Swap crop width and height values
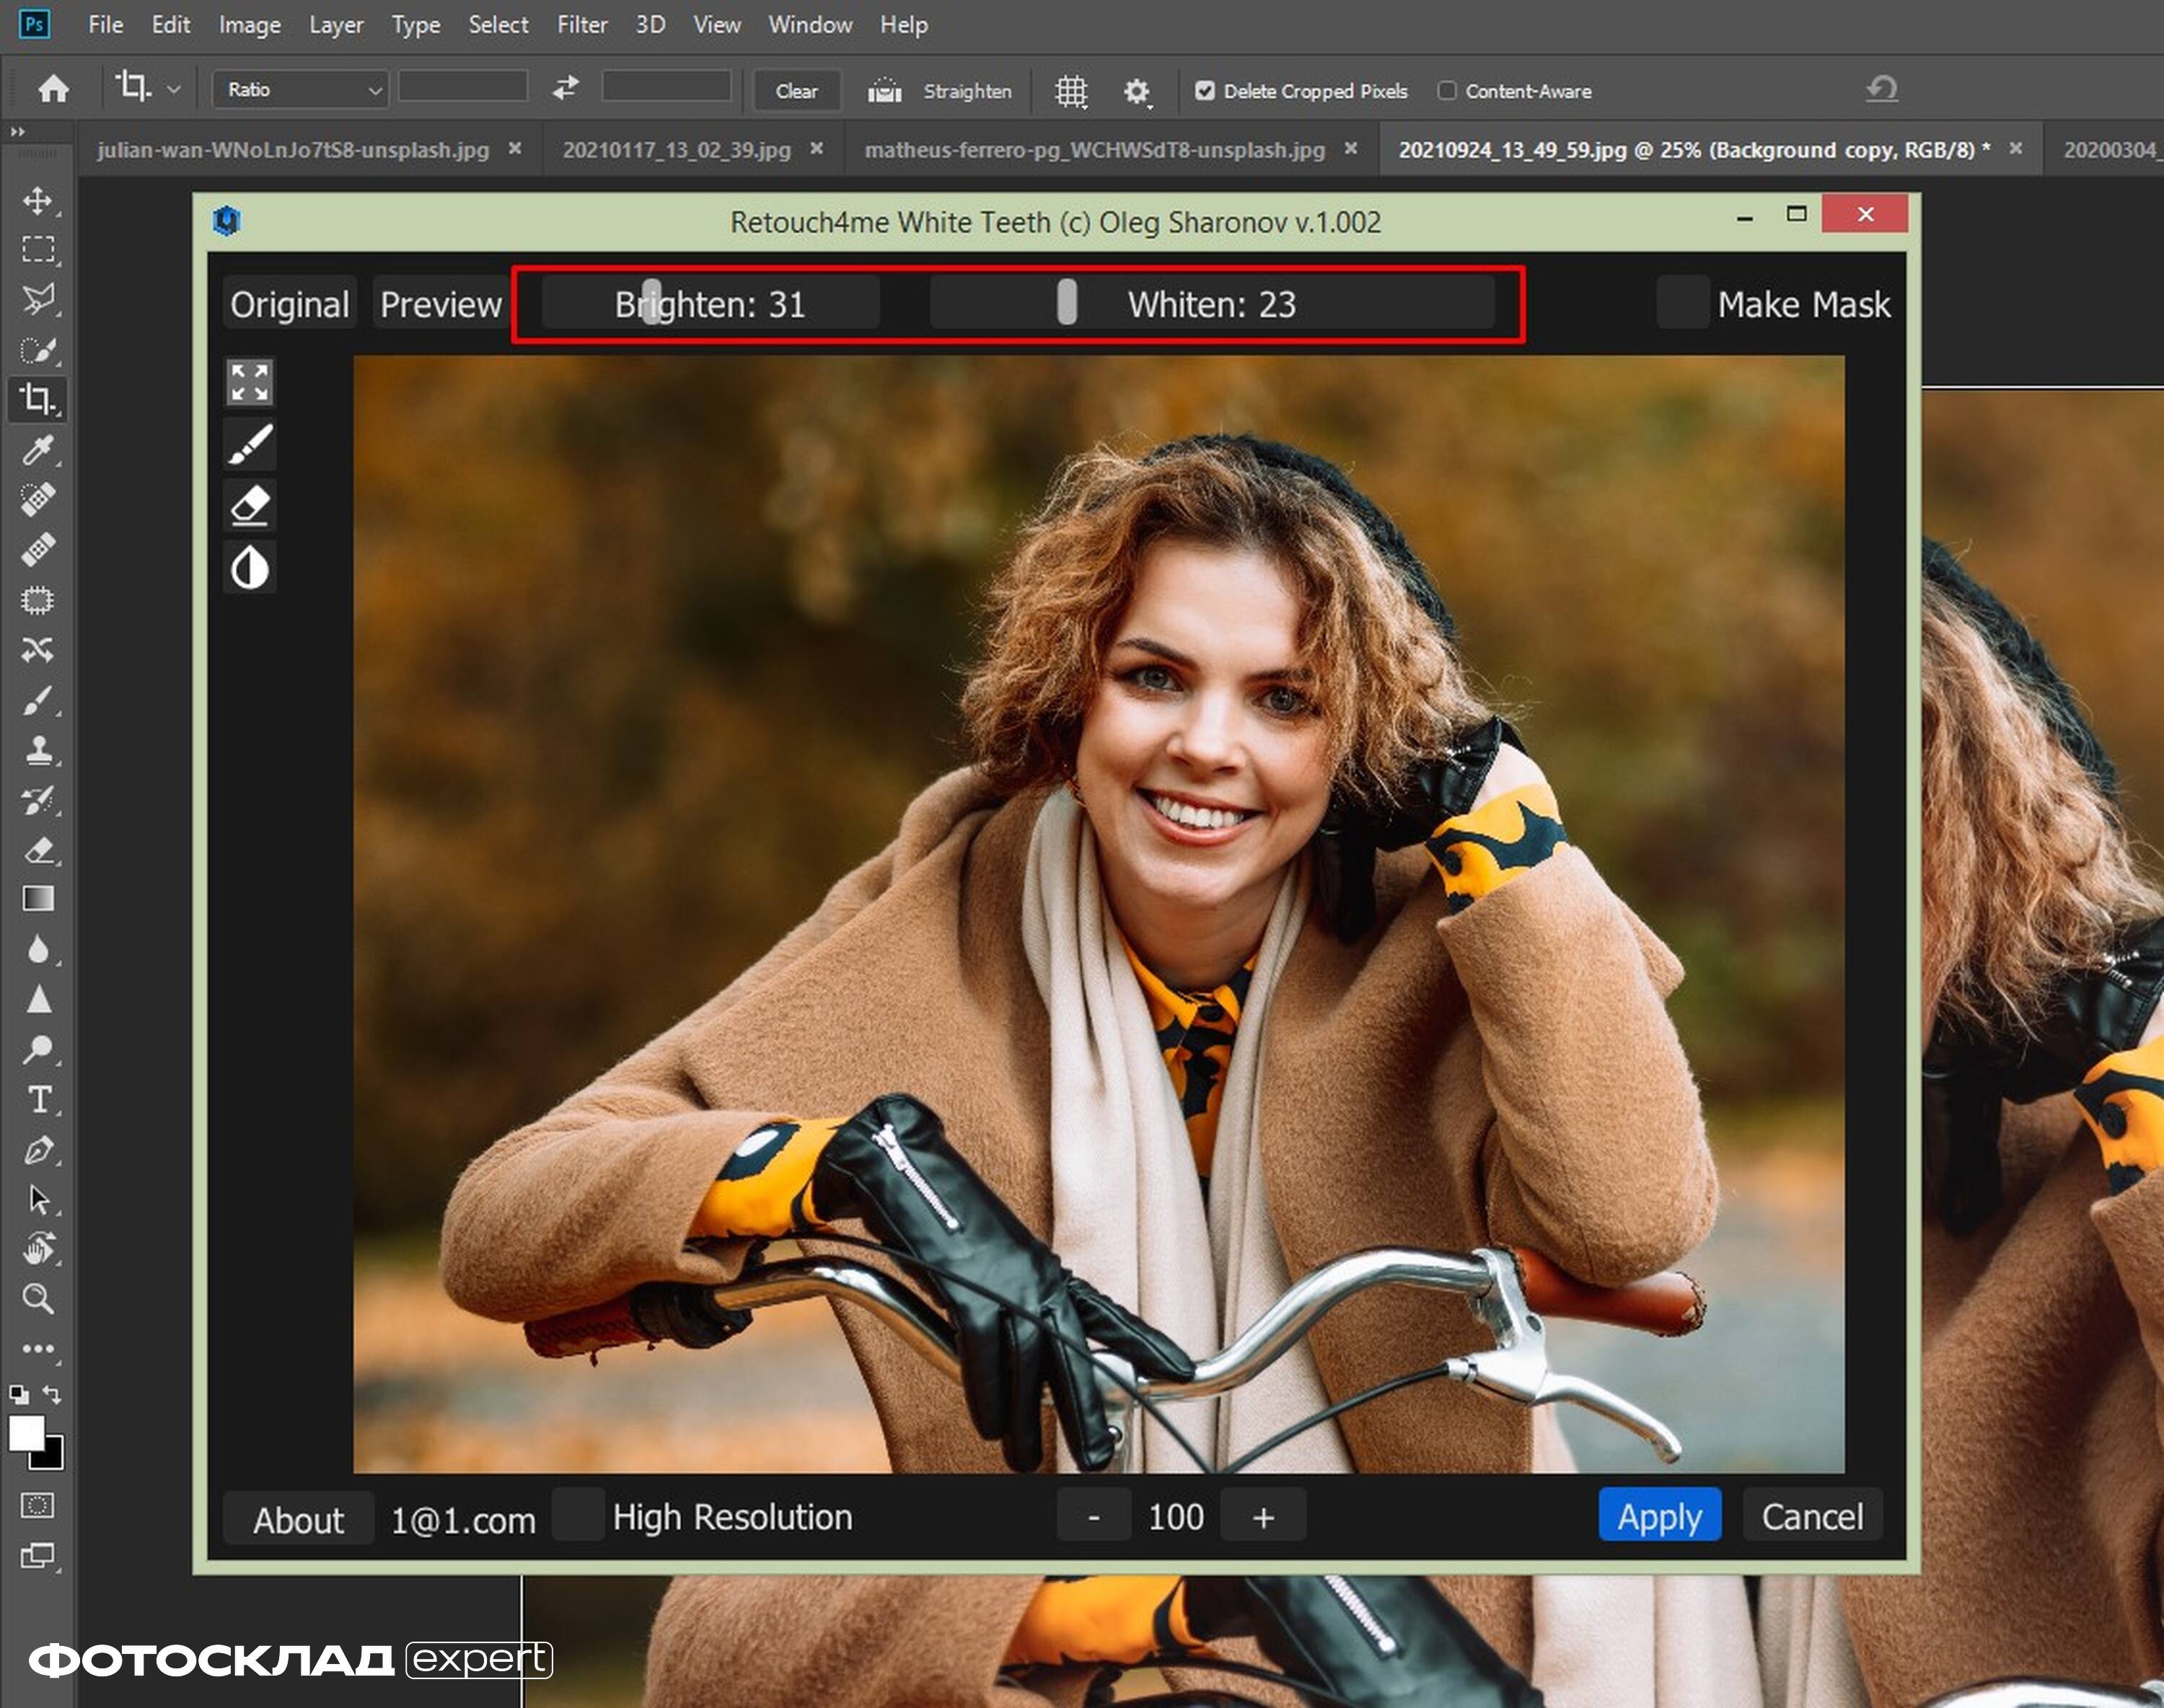This screenshot has height=1708, width=2164. (565, 88)
